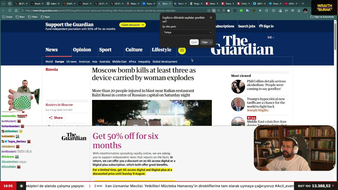
Task: Open the yellow hamburger menu icon
Action: pyautogui.click(x=182, y=50)
